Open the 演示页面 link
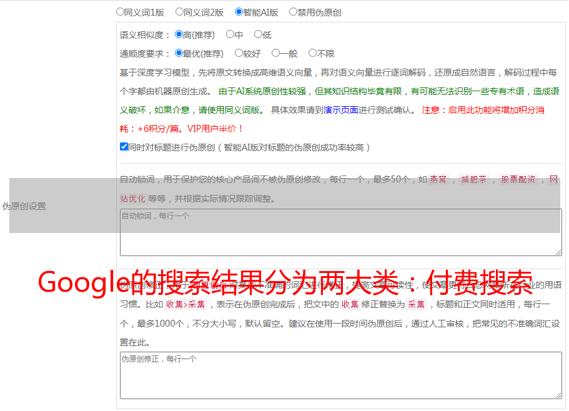 341,110
